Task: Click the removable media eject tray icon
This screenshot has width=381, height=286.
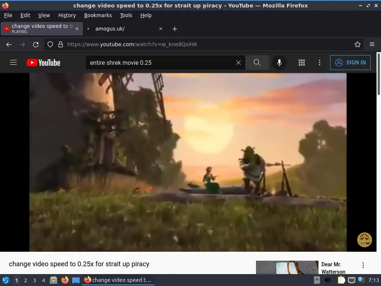Action: (x=317, y=280)
